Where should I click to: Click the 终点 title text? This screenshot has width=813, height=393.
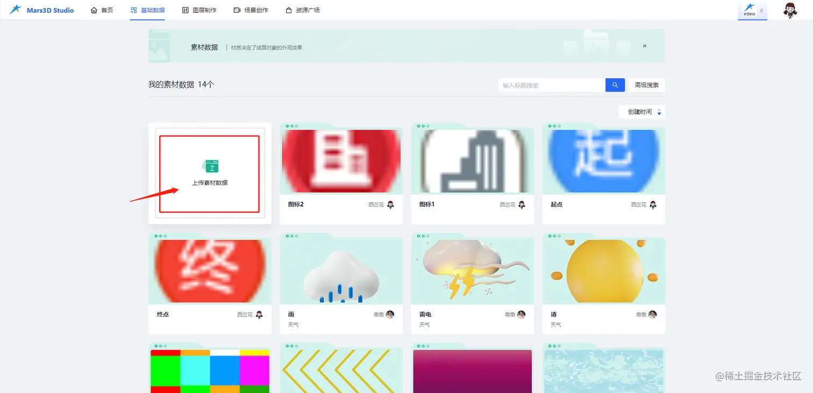(163, 315)
